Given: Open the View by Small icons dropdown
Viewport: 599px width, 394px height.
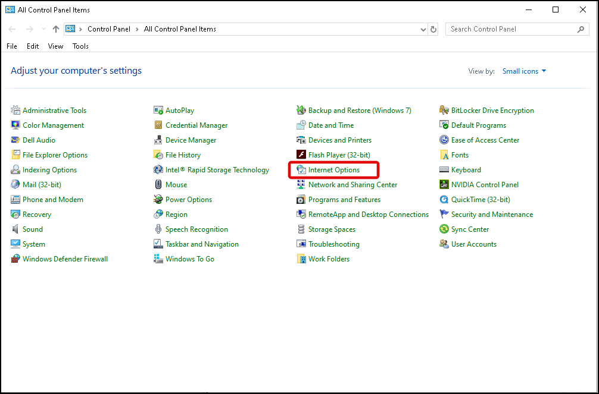Looking at the screenshot, I should click(x=524, y=71).
